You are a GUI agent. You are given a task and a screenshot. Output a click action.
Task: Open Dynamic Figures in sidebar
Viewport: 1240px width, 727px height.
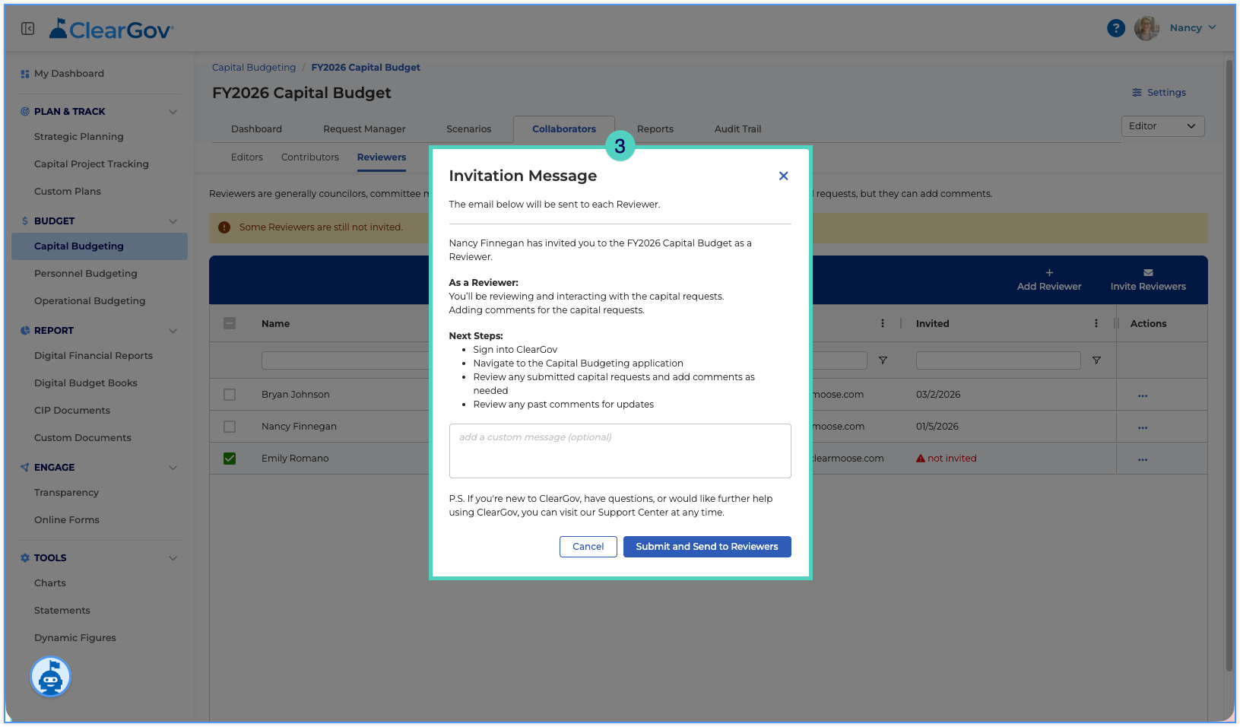tap(75, 638)
